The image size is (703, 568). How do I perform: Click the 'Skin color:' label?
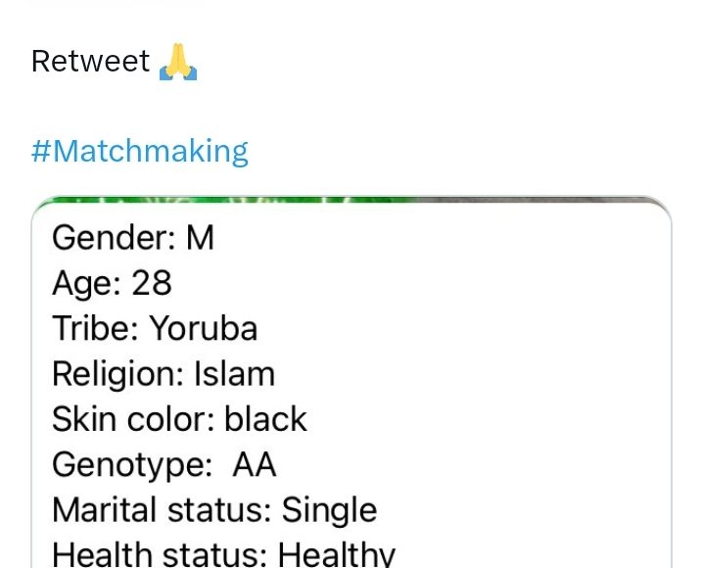pyautogui.click(x=133, y=419)
